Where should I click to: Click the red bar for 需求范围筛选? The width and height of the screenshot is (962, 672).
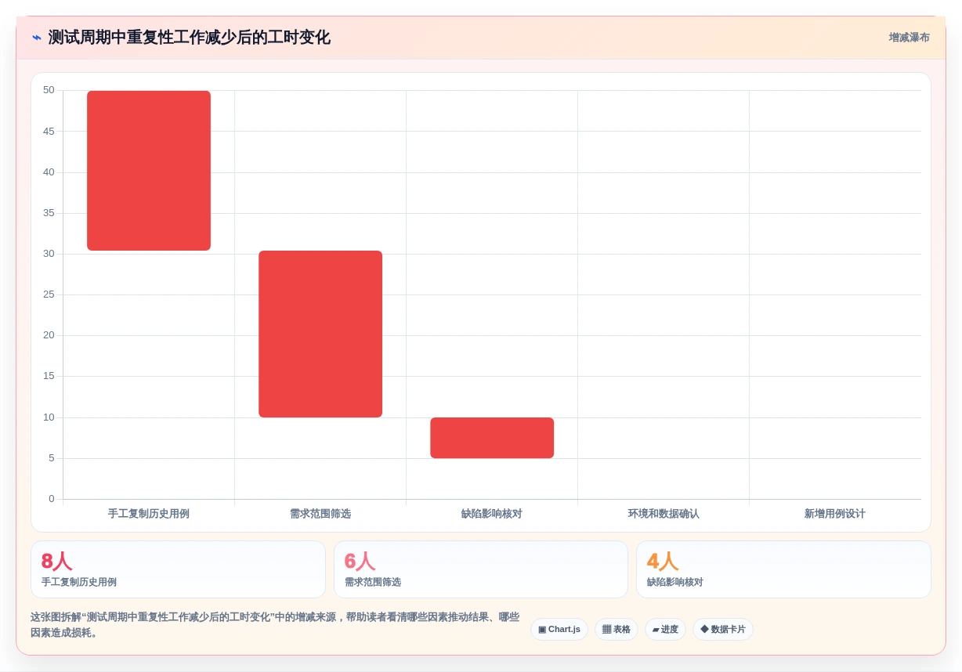coord(320,334)
